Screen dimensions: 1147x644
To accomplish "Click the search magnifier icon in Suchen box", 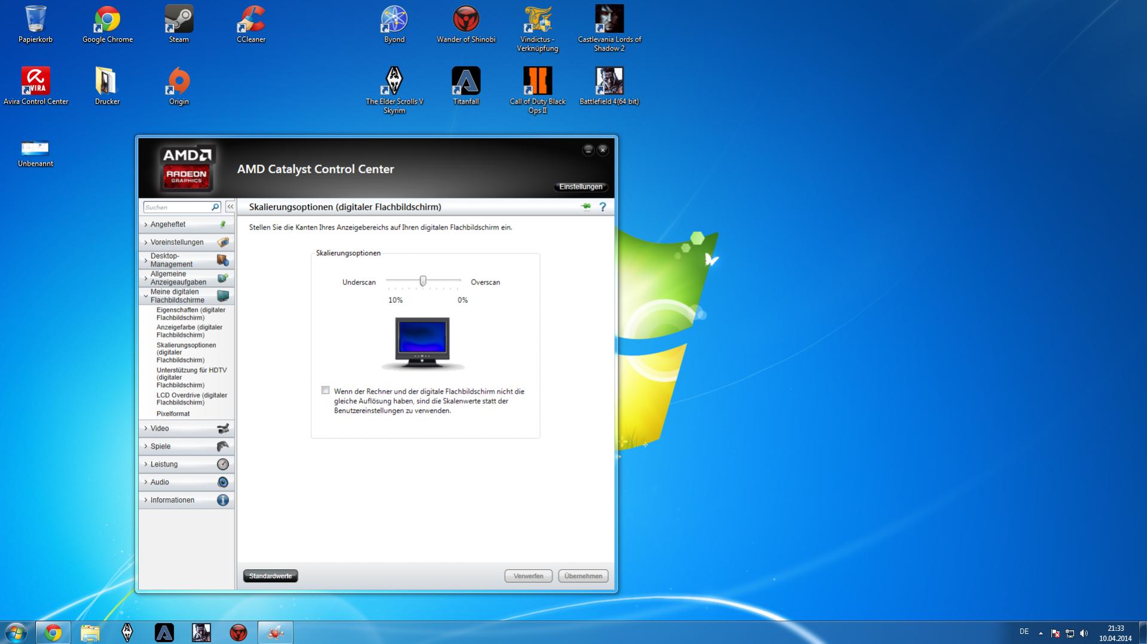I will point(215,207).
